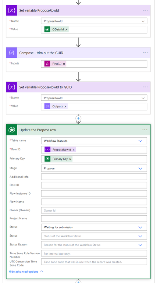
Task: Click the Inputs field of the Compose action
Action: click(x=94, y=64)
